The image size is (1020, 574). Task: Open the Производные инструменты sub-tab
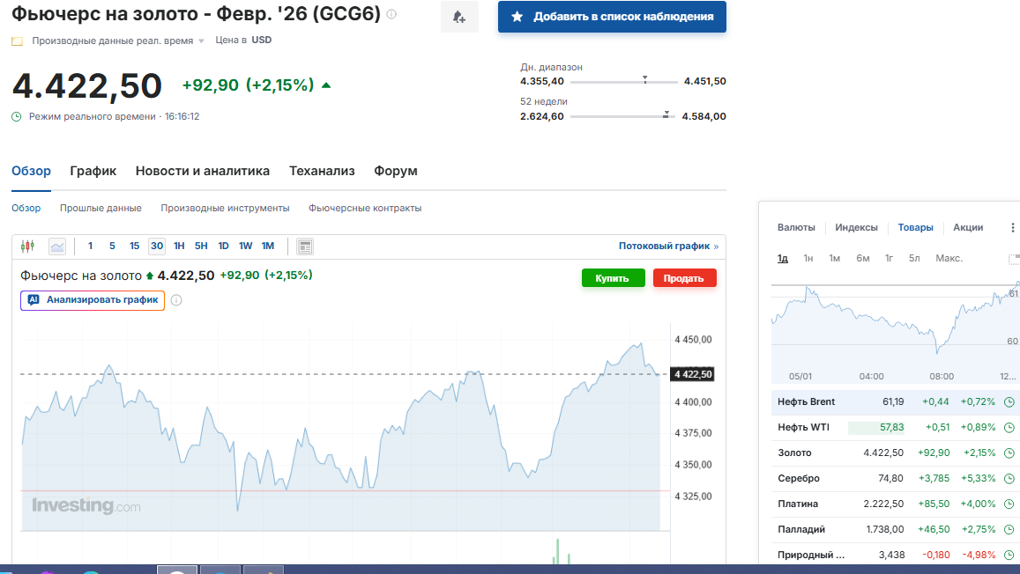[x=225, y=208]
